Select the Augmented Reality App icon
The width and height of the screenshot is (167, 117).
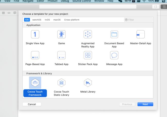[88, 34]
